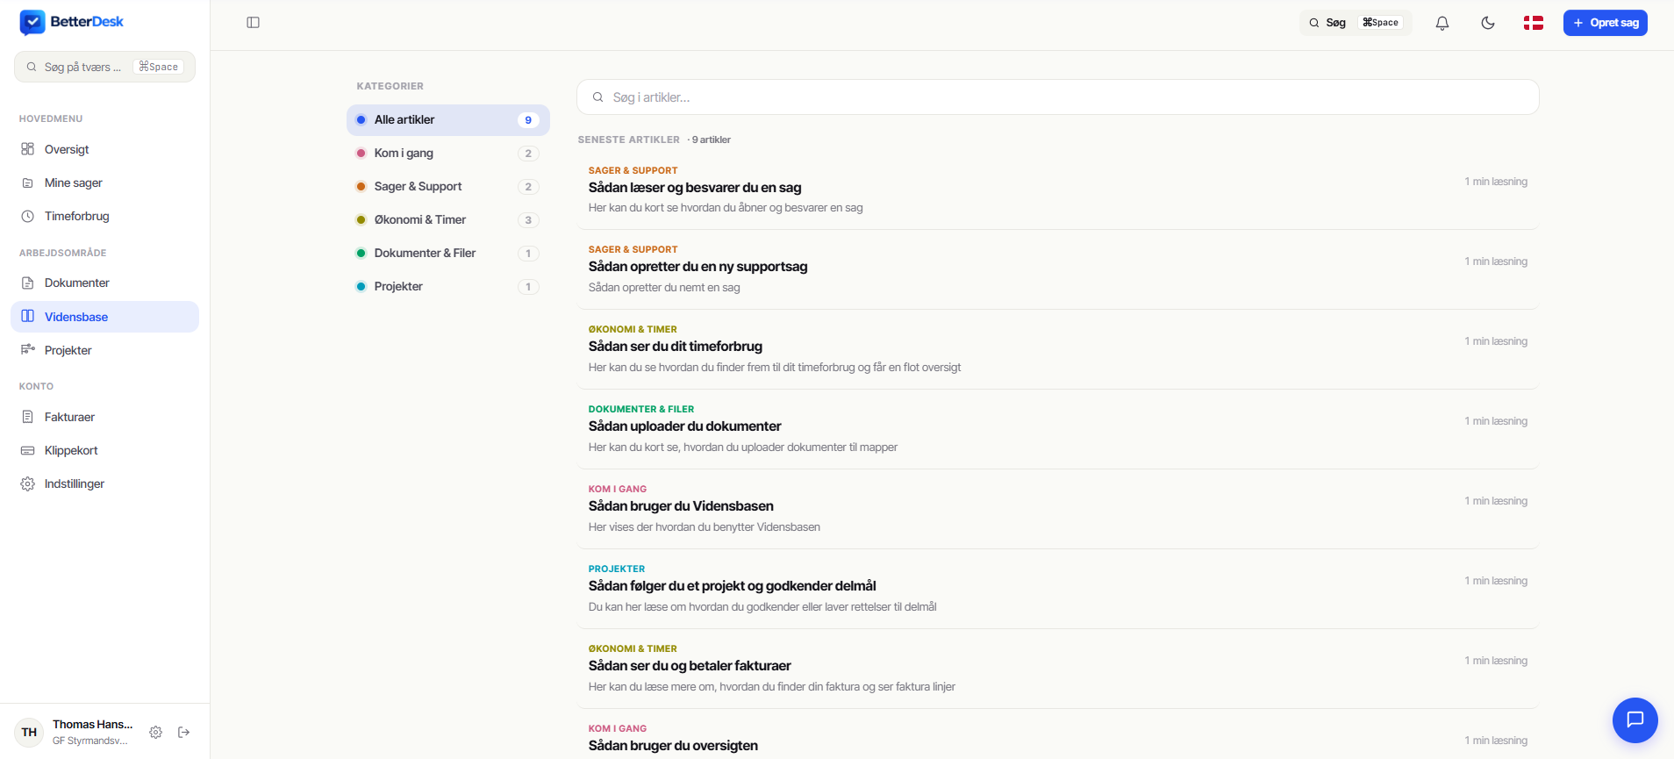
Task: Click the Thomas Hans... user name
Action: click(x=93, y=724)
